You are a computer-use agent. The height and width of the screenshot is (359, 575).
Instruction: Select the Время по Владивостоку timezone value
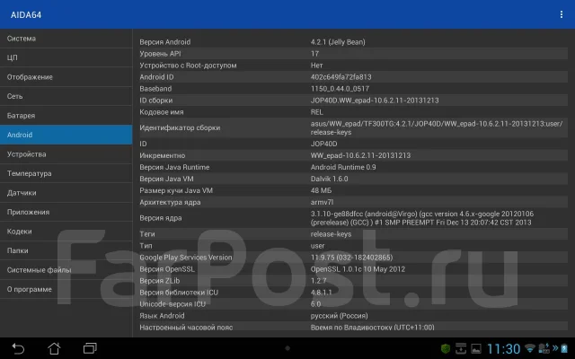[373, 328]
